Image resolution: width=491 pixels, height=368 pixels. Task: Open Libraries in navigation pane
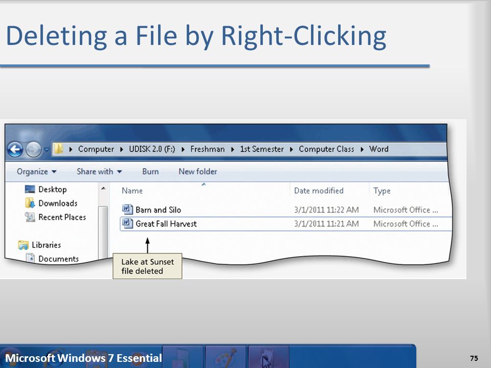click(x=47, y=245)
